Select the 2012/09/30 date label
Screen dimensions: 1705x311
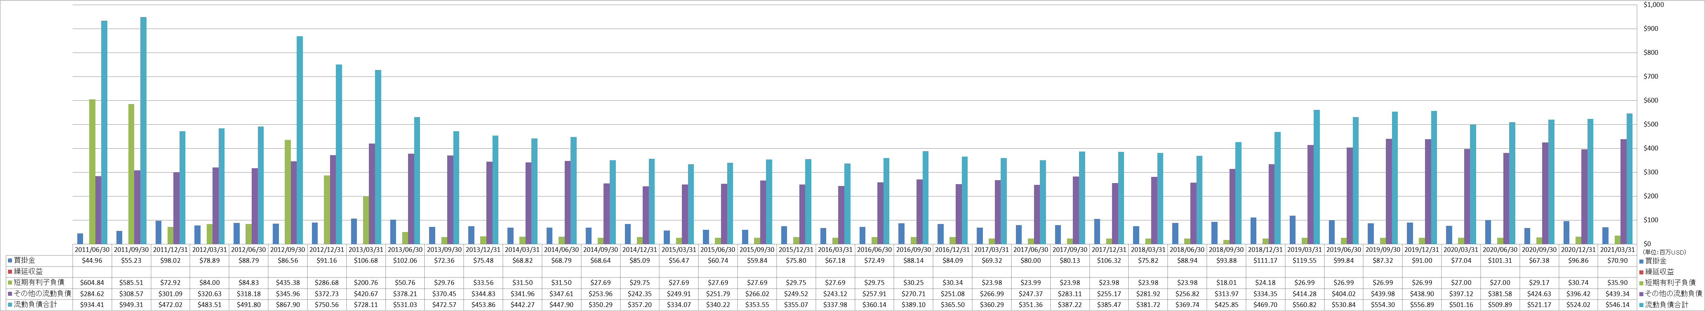288,249
